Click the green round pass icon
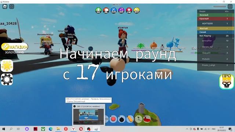The height and width of the screenshot is (132, 235). [x=98, y=11]
